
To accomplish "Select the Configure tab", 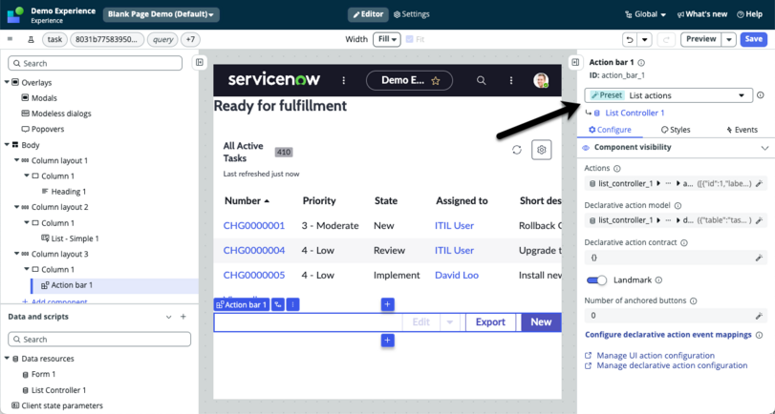I will point(610,130).
